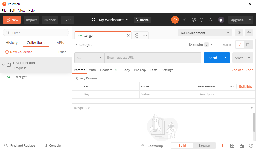Image resolution: width=256 pixels, height=150 pixels.
Task: Switch to the History tab
Action: 11,43
